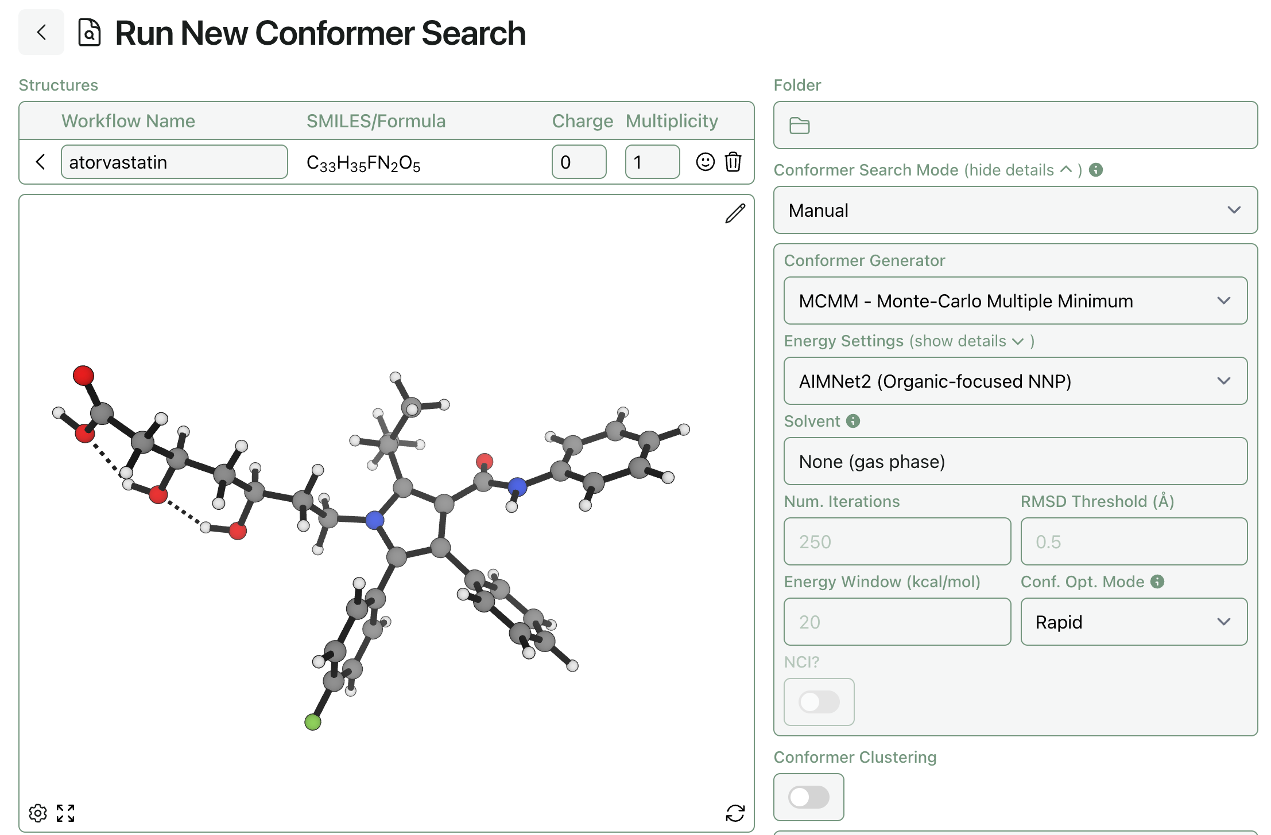Viewport: 1271px width, 835px height.
Task: Open viewer settings gear icon
Action: click(x=38, y=813)
